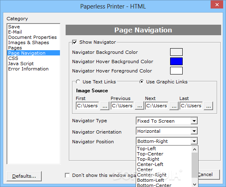Select the Use Graphic Links radio button
The width and height of the screenshot is (226, 187).
[x=142, y=82]
